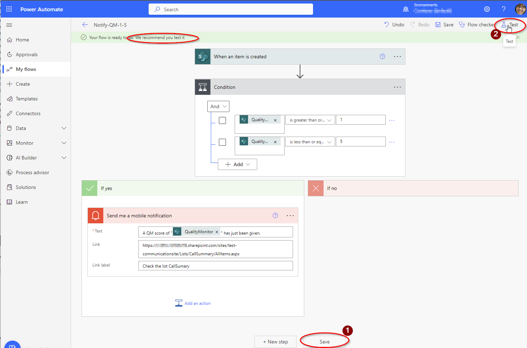Screen dimensions: 527x348
Task: Expand the Data section chevron
Action: point(64,128)
